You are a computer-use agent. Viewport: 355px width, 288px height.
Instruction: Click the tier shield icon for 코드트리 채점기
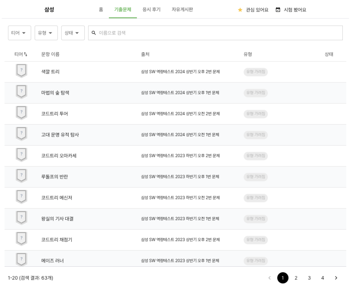coord(22,239)
